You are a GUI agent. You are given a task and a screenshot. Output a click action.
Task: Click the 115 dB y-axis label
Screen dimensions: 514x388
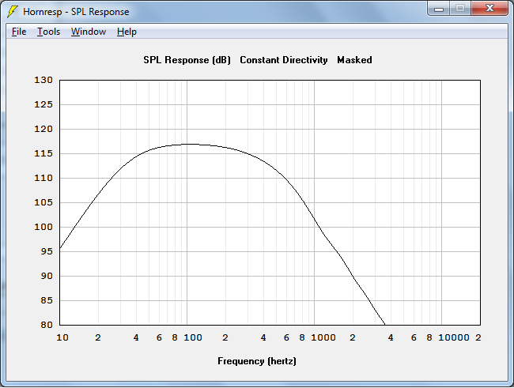43,153
